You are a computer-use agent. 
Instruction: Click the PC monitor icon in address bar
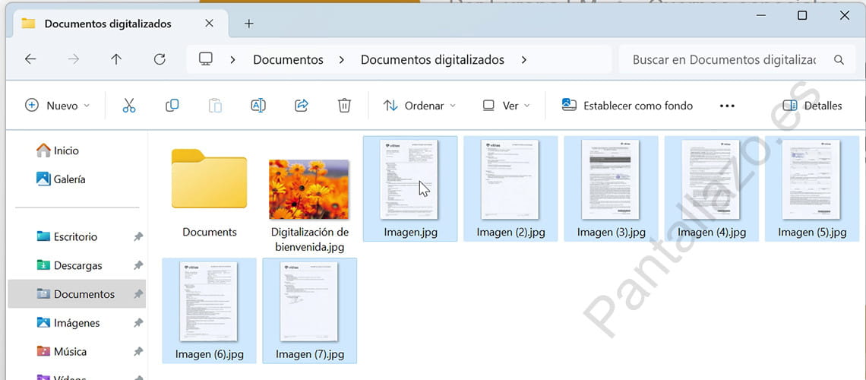206,59
